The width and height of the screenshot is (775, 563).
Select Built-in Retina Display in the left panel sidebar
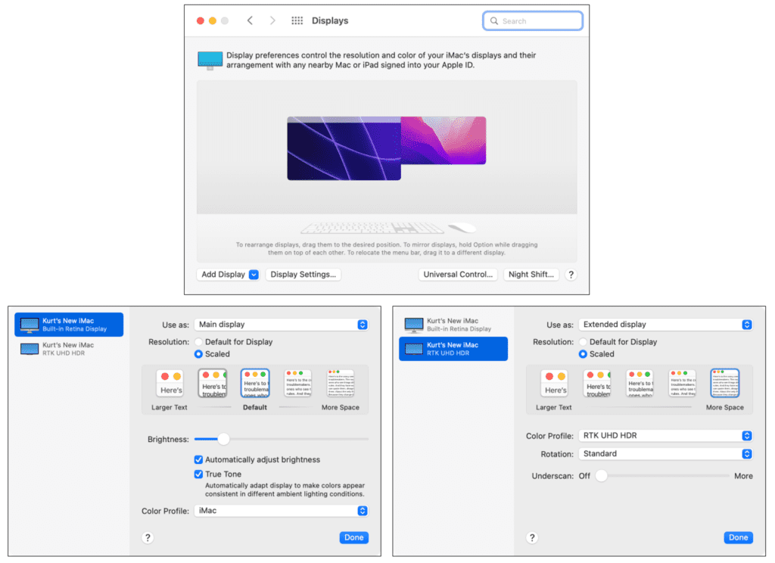pyautogui.click(x=69, y=325)
